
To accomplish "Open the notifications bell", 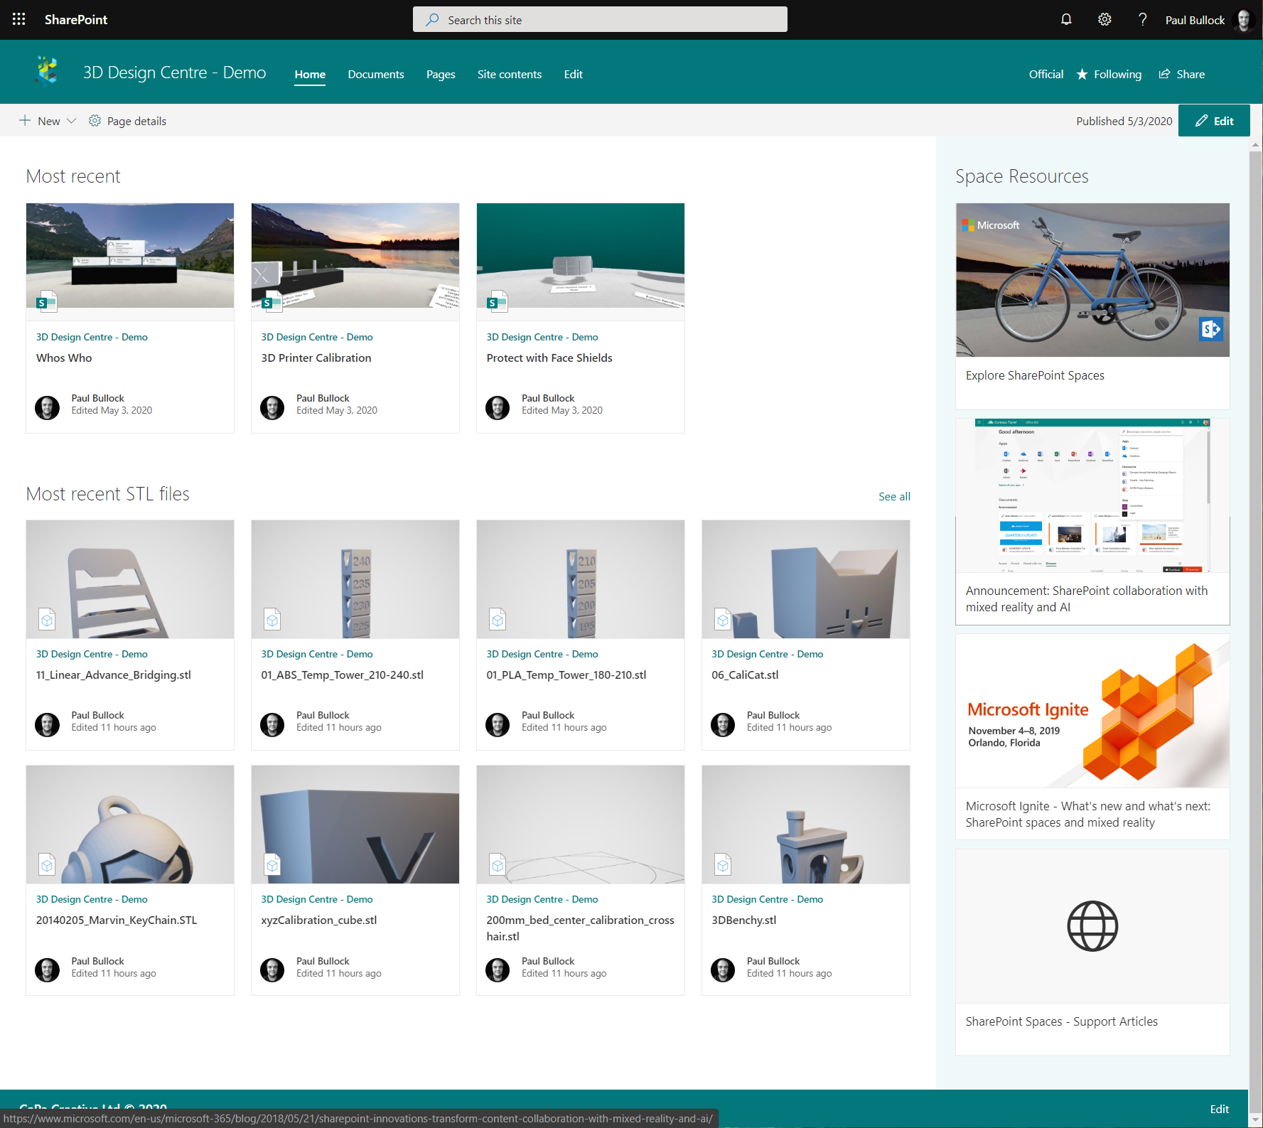I will (x=1066, y=19).
